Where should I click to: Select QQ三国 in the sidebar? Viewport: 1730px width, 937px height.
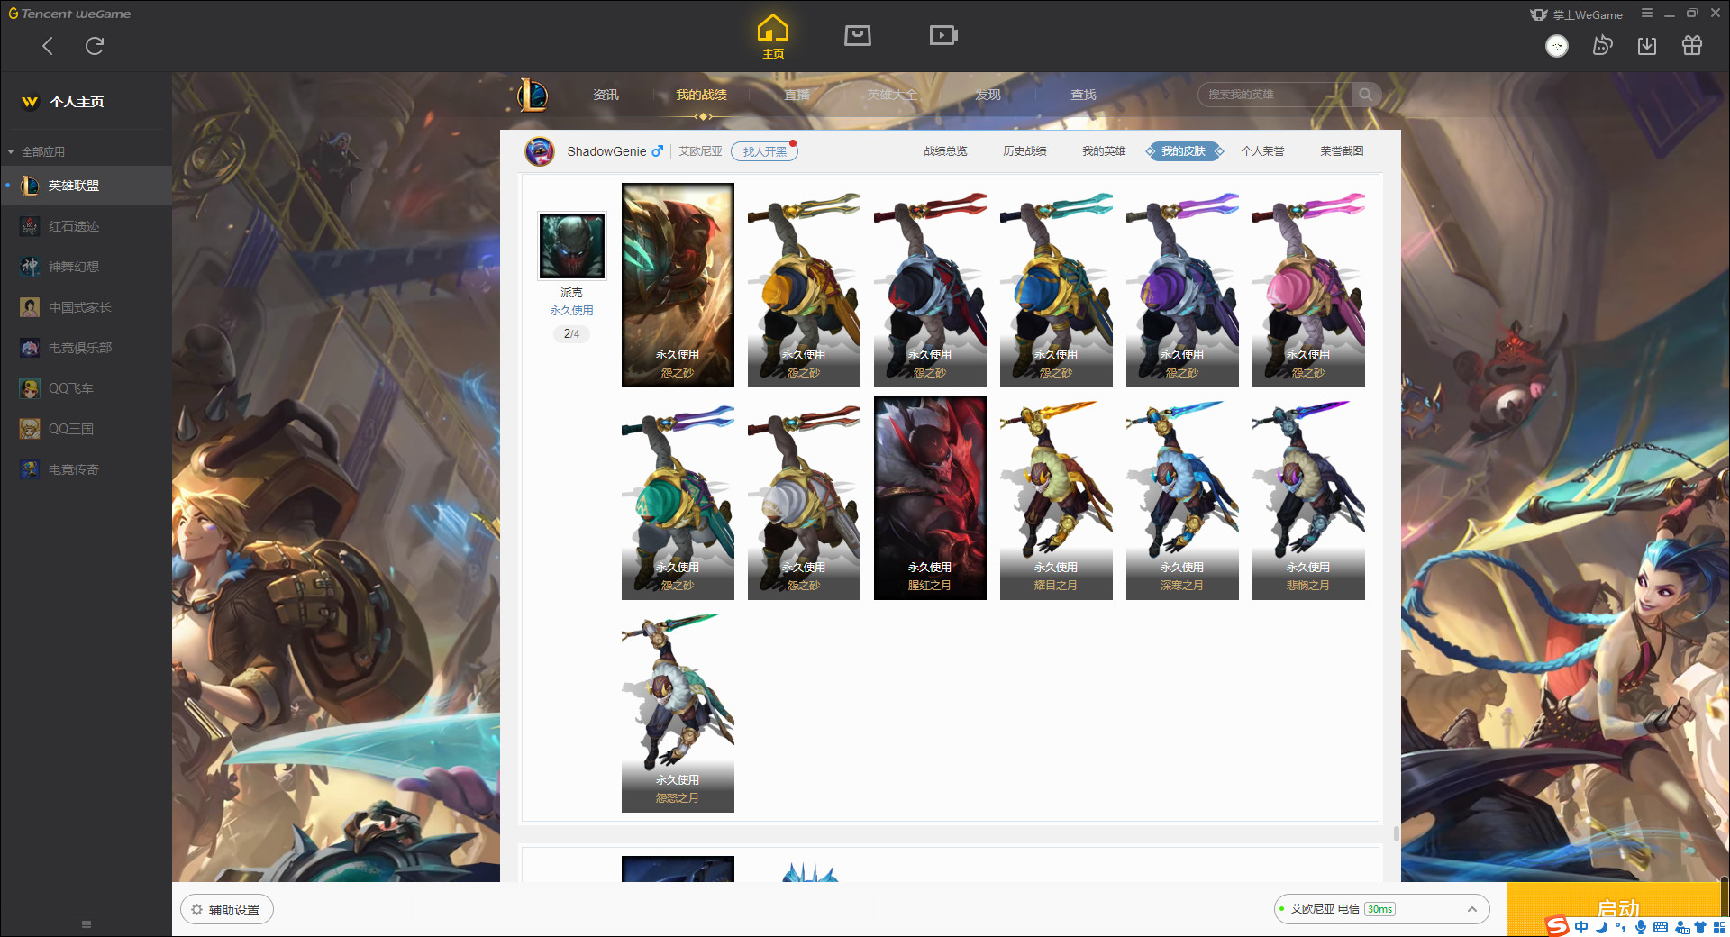click(x=86, y=429)
